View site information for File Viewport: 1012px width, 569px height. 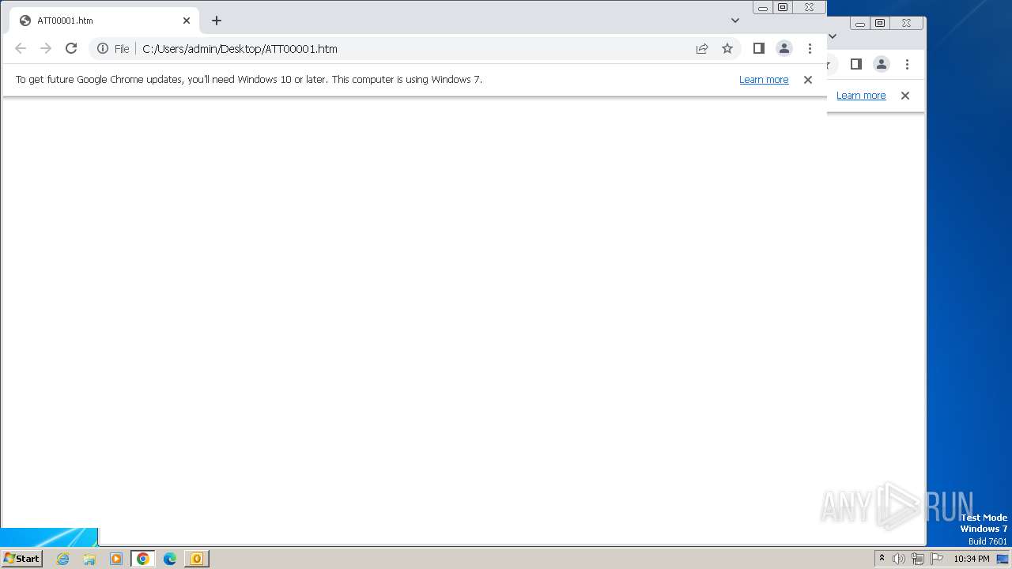click(x=113, y=48)
